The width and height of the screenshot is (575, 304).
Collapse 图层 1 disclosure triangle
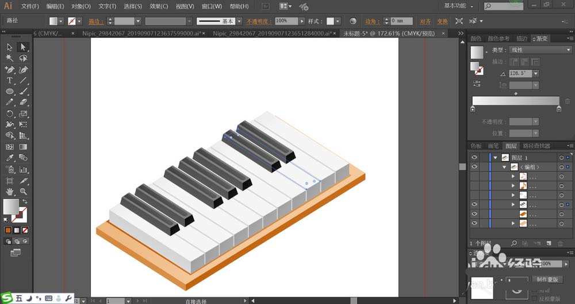pos(496,158)
